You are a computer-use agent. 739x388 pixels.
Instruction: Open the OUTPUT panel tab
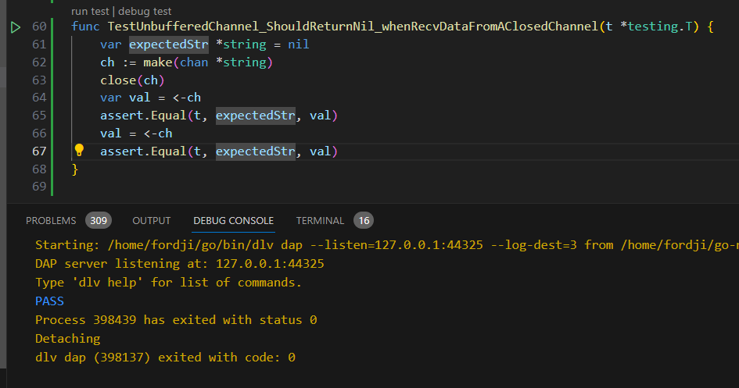pyautogui.click(x=151, y=221)
